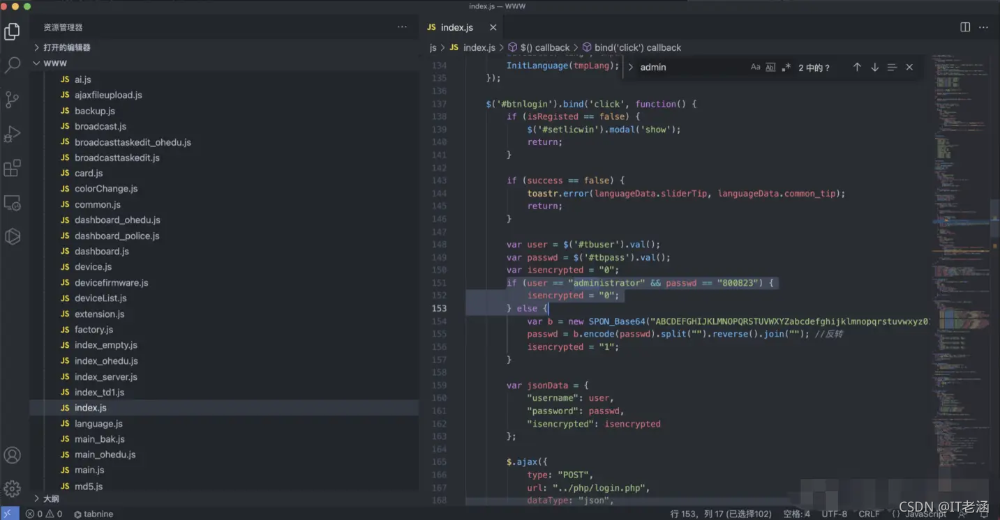
Task: Toggle Use Regular Expression in find widget
Action: (786, 67)
